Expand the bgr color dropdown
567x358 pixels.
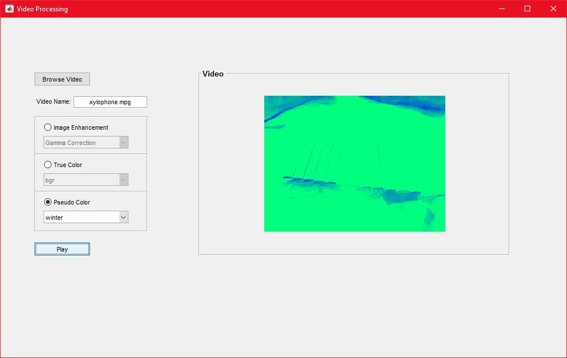click(82, 180)
